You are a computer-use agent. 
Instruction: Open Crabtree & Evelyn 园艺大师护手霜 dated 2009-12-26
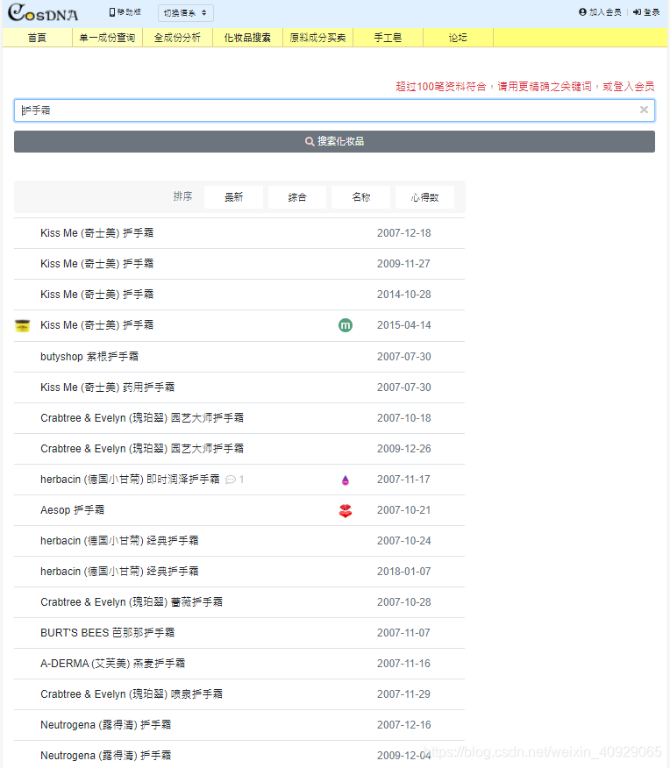(x=142, y=449)
